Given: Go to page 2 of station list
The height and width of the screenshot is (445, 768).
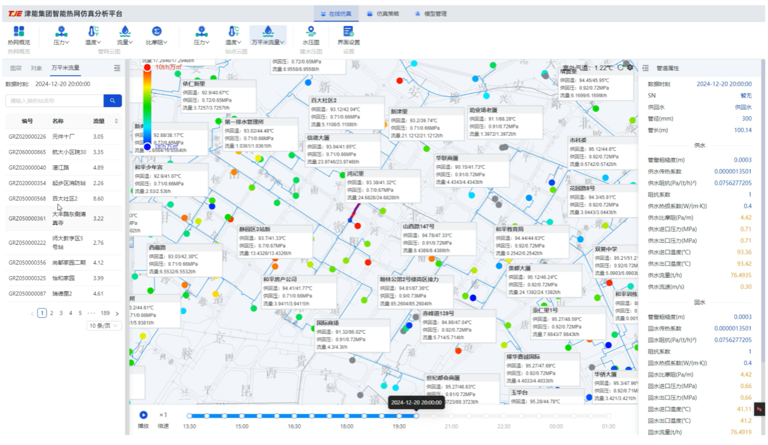Looking at the screenshot, I should pos(51,313).
